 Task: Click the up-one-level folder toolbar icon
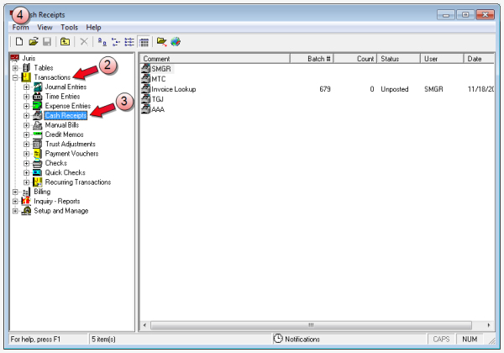tap(65, 41)
